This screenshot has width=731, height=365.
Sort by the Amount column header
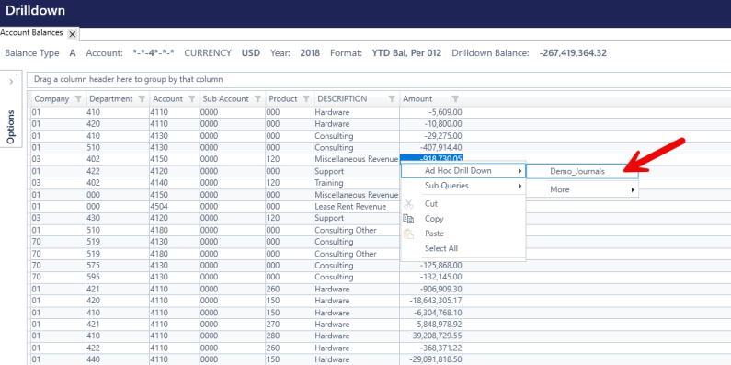417,98
